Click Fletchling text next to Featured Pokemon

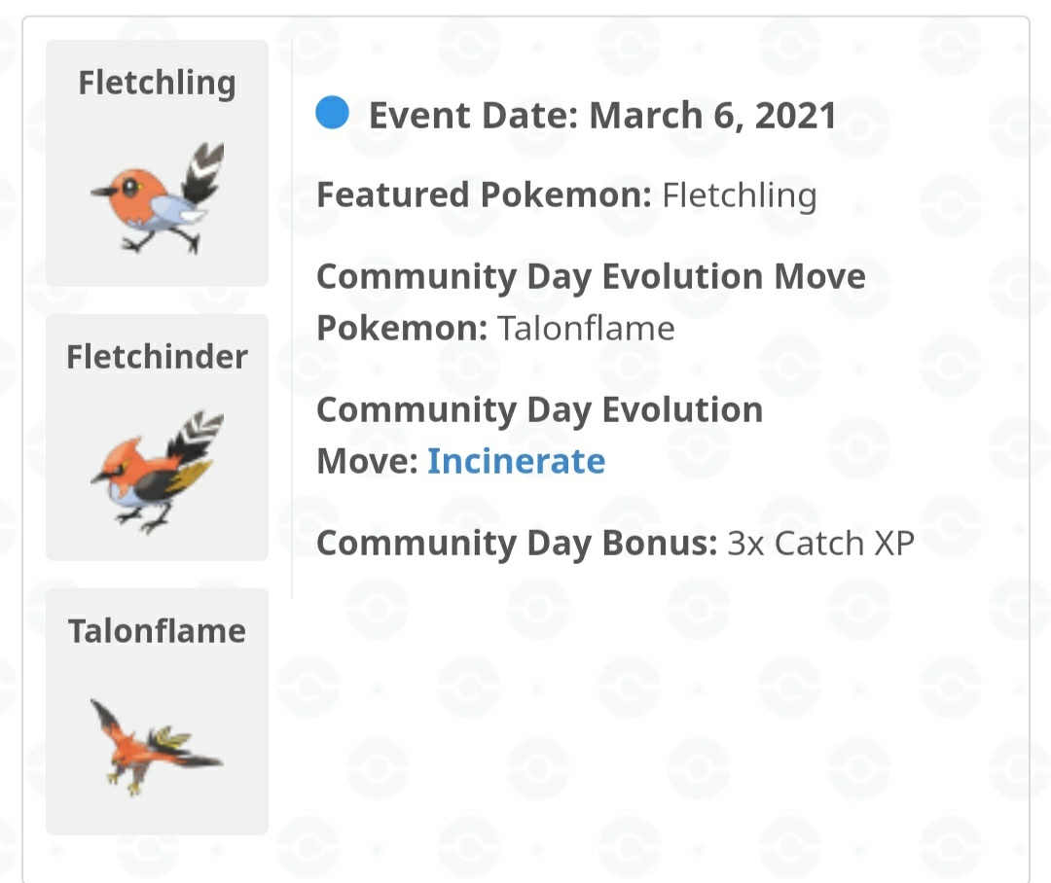pyautogui.click(x=740, y=195)
